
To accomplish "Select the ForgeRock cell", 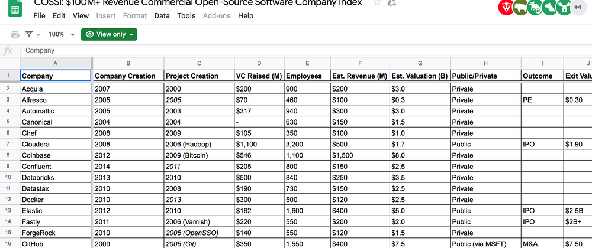I will click(x=56, y=233).
